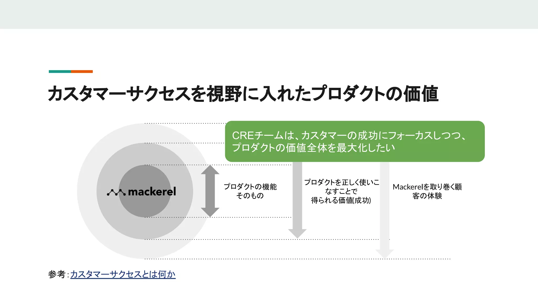Click the medium gray downward arrow head
The width and height of the screenshot is (538, 303).
tap(297, 233)
